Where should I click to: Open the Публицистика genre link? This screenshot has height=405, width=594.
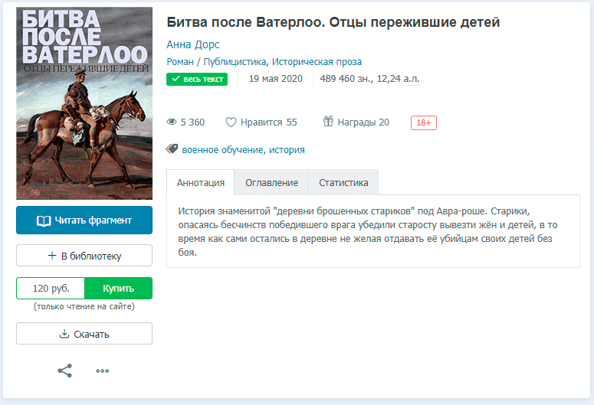(235, 62)
